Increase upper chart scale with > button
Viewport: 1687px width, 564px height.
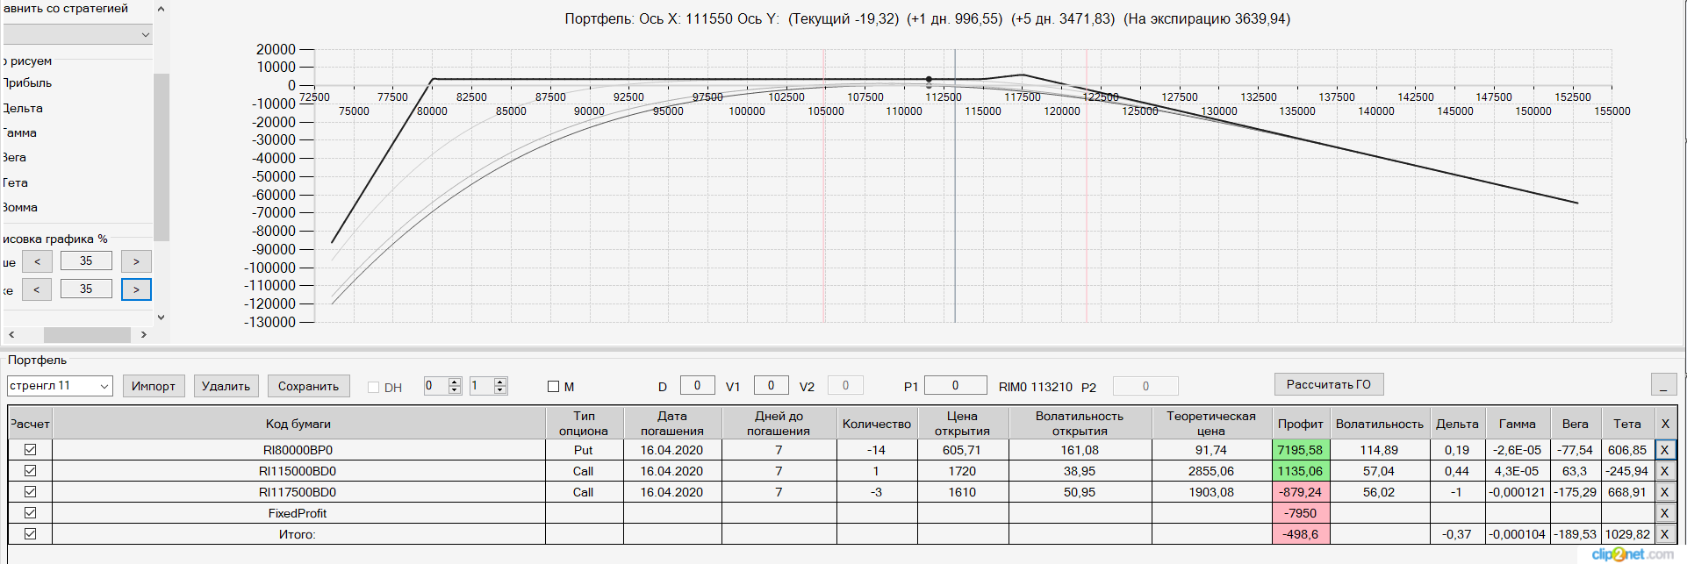pyautogui.click(x=136, y=261)
